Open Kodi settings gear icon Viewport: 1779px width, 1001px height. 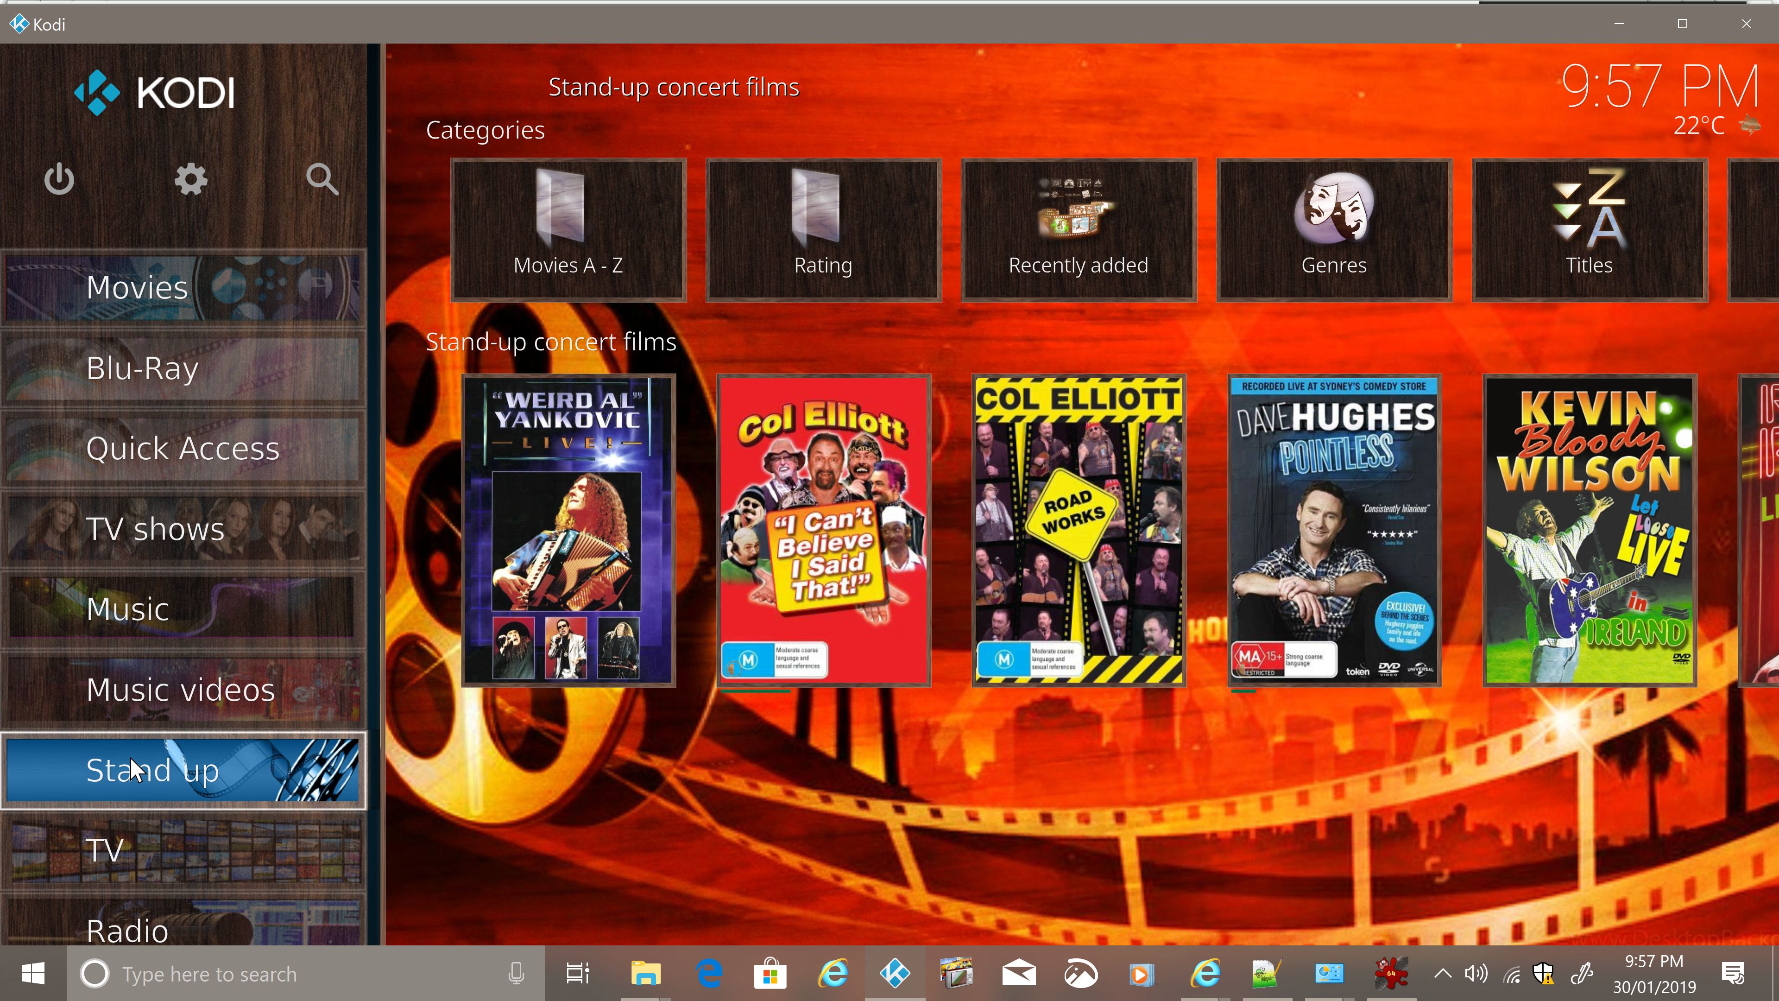point(190,180)
